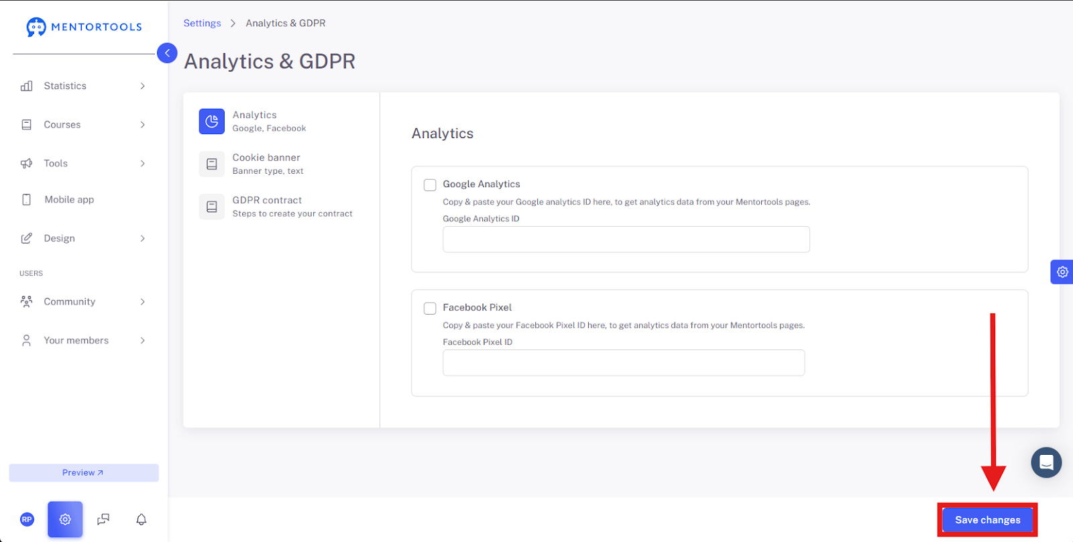Expand the Design menu chevron

[x=143, y=238]
